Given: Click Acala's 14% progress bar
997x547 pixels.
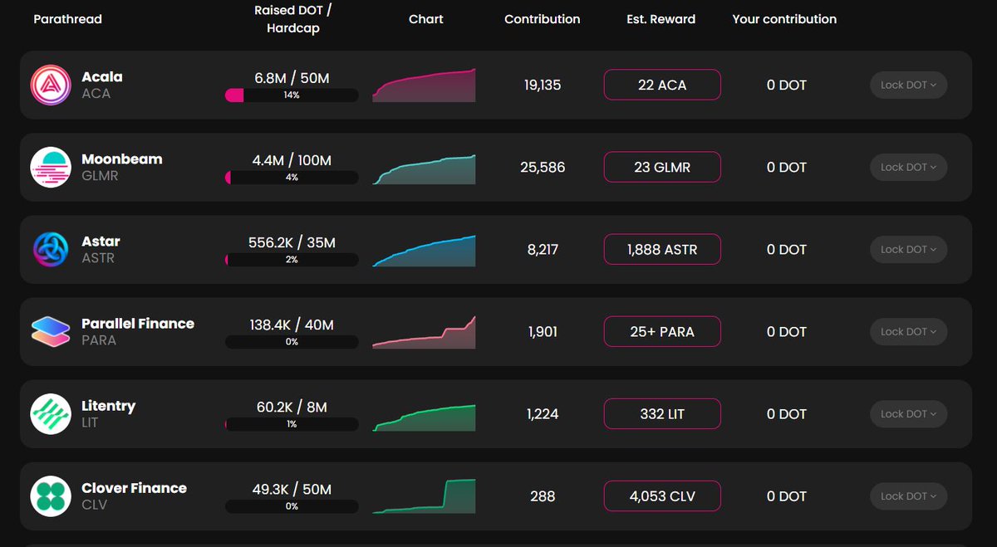Looking at the screenshot, I should pyautogui.click(x=292, y=95).
